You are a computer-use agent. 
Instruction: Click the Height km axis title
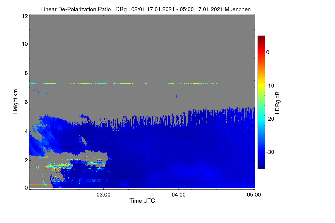[15, 101]
